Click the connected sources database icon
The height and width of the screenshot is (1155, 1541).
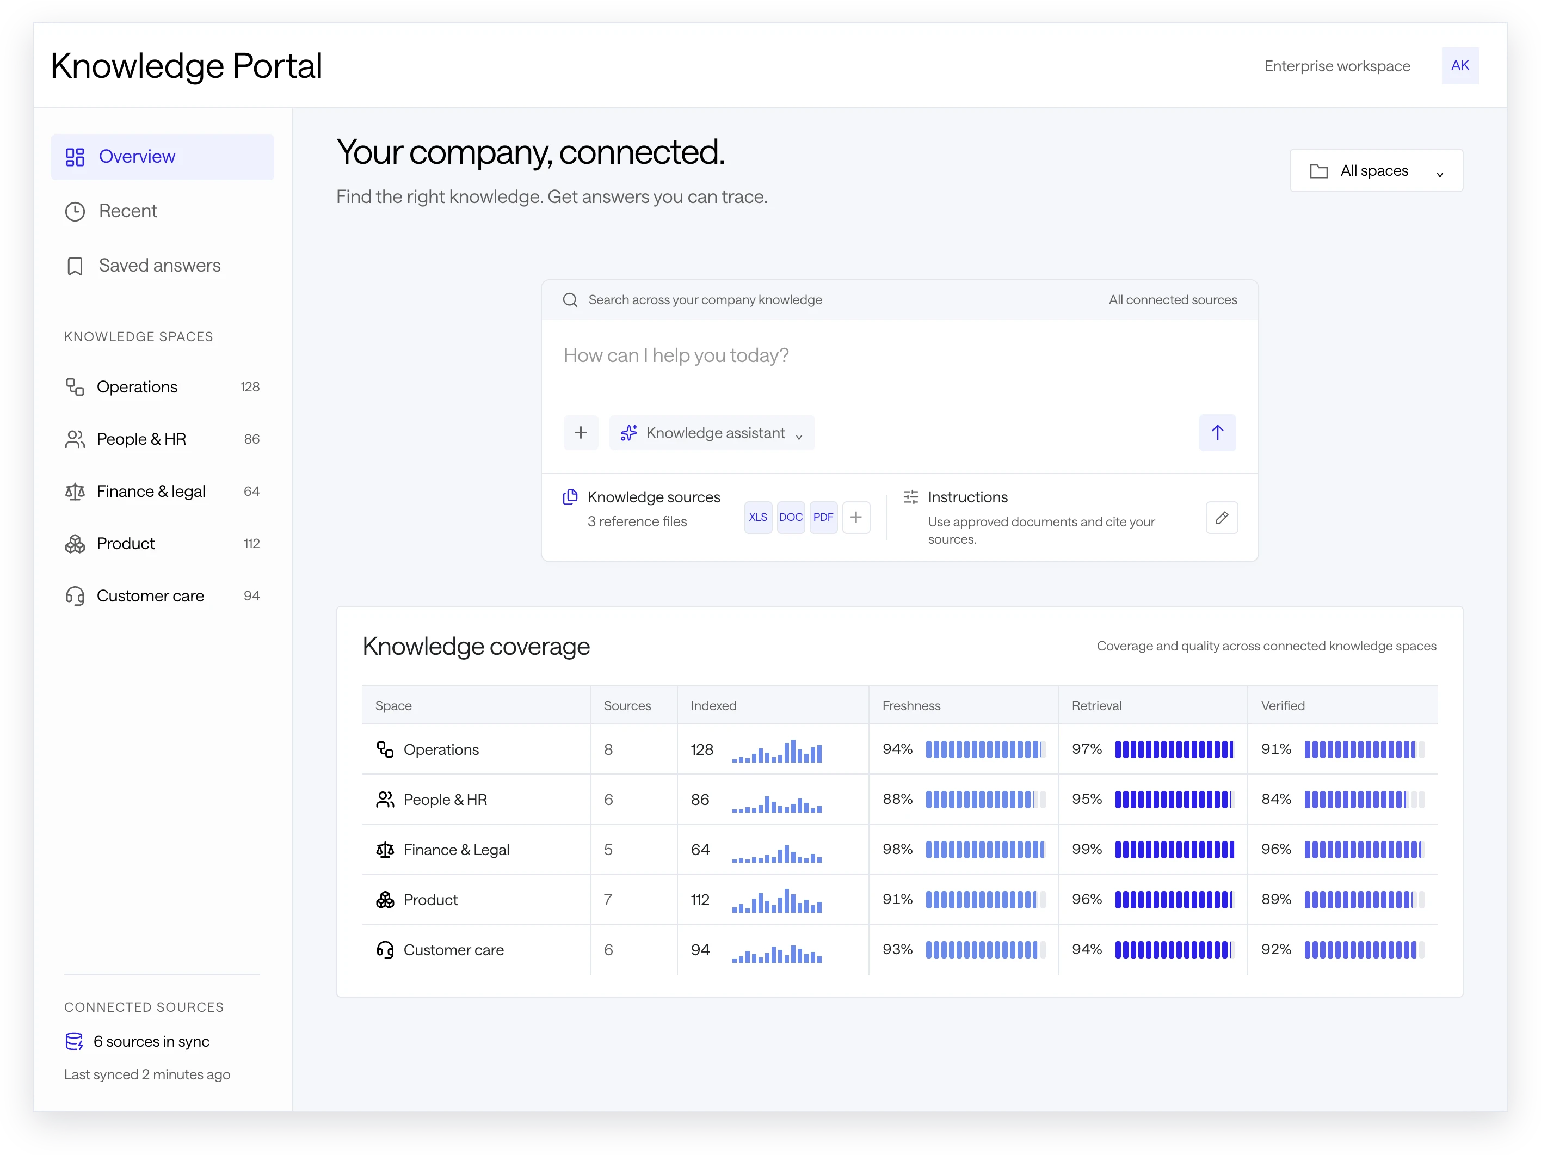tap(74, 1041)
